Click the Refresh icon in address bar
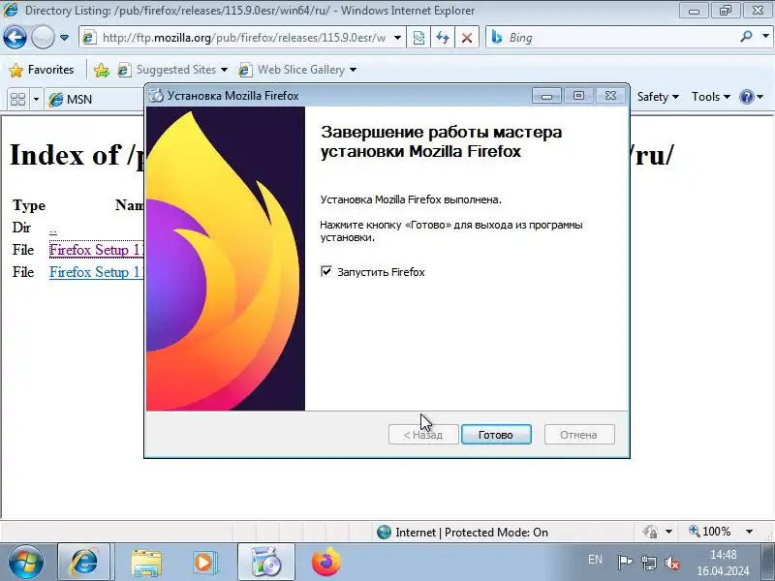 (443, 38)
